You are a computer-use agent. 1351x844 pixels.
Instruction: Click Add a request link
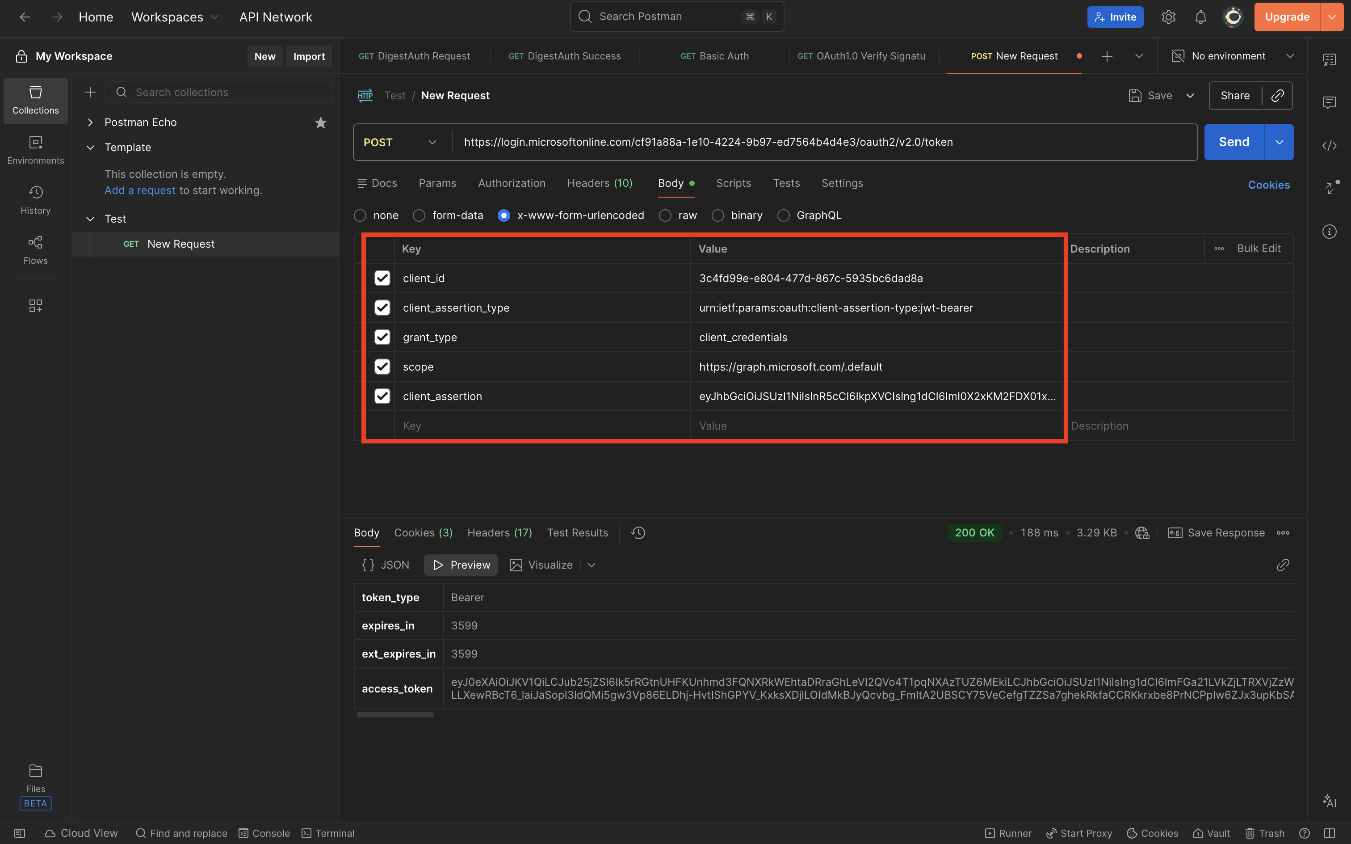coord(140,190)
